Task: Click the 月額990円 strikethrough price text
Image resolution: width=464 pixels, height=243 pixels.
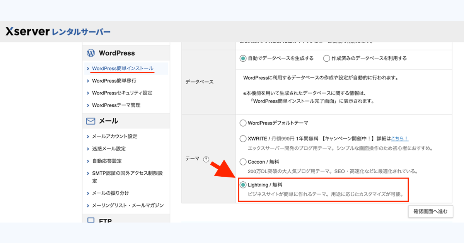Action: pos(283,138)
